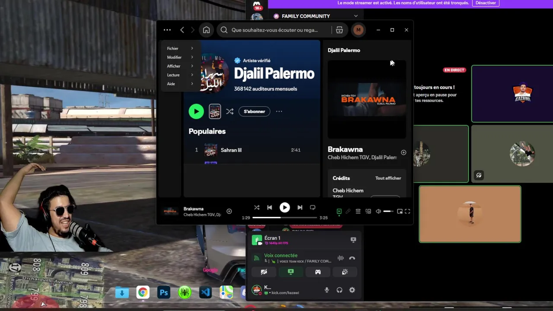Screen dimensions: 553x311
Task: Expand the Aide menu
Action: [x=180, y=84]
